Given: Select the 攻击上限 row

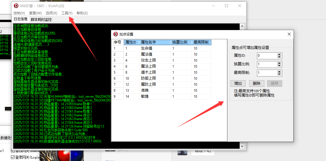Looking at the screenshot, I should [x=161, y=60].
